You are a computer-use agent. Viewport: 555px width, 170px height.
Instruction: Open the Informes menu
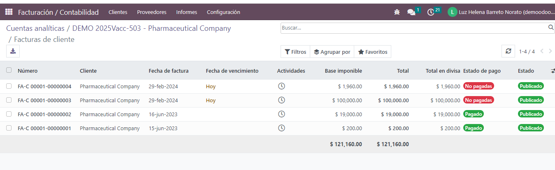[186, 12]
